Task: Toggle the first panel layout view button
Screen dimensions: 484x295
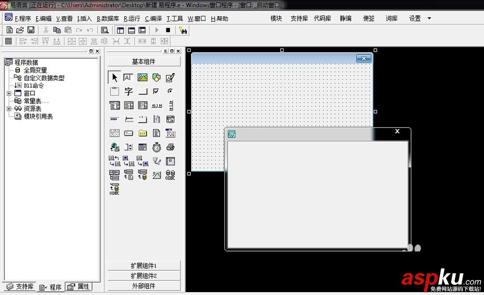Action: click(121, 30)
